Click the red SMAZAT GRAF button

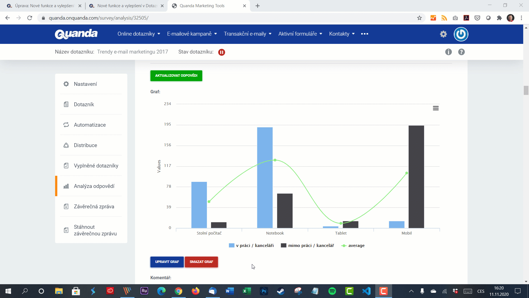[202, 262]
